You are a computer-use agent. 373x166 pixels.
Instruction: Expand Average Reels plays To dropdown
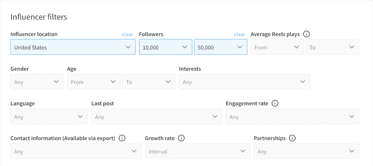point(332,47)
